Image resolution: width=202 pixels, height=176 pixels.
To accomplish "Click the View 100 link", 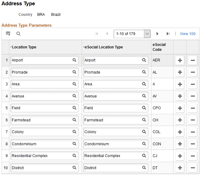I will point(187,34).
